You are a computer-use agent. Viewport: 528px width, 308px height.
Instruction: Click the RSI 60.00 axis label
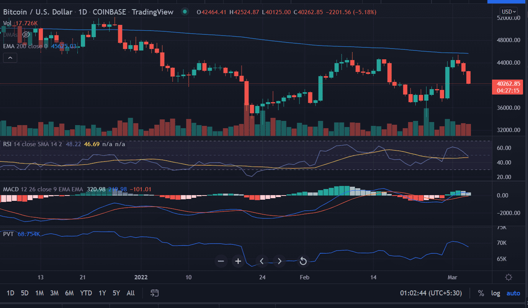pyautogui.click(x=504, y=148)
